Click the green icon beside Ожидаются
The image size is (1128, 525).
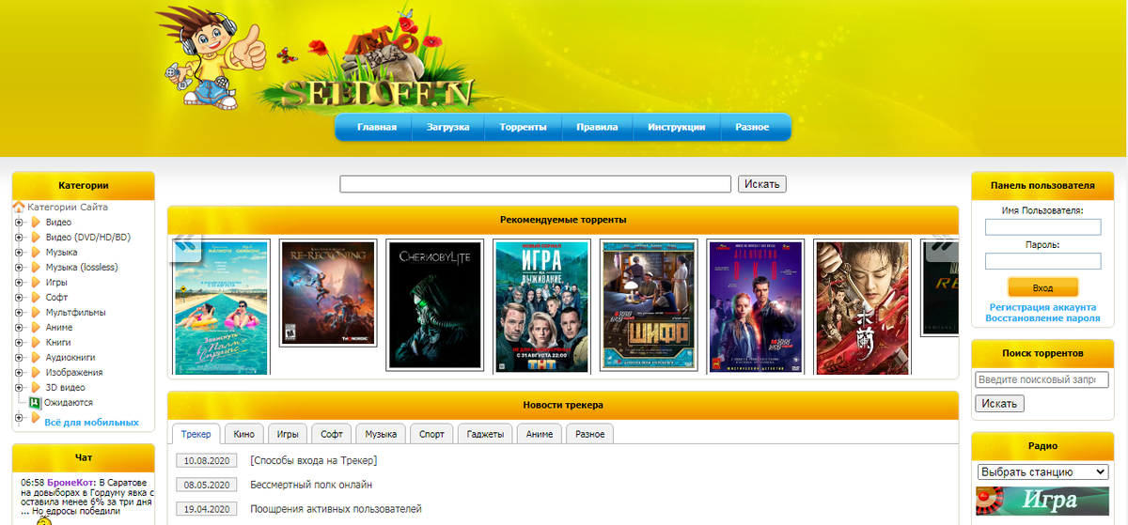pyautogui.click(x=36, y=403)
